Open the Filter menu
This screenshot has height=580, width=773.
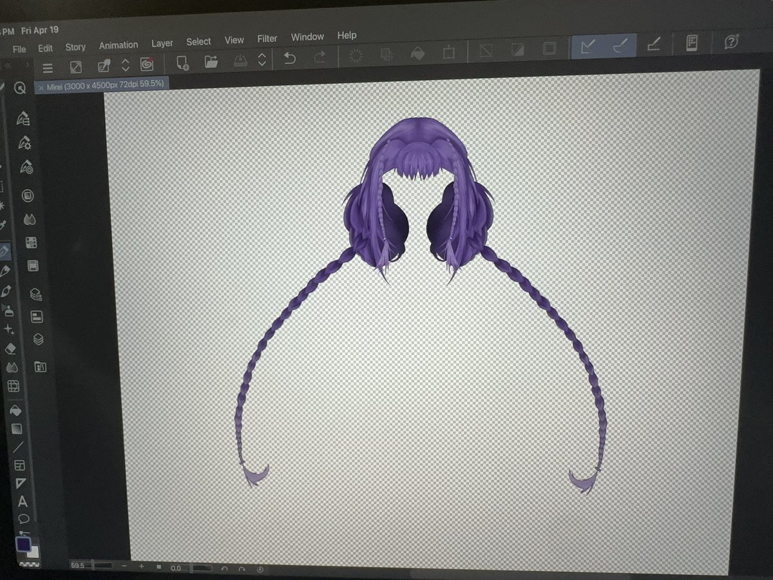(267, 39)
